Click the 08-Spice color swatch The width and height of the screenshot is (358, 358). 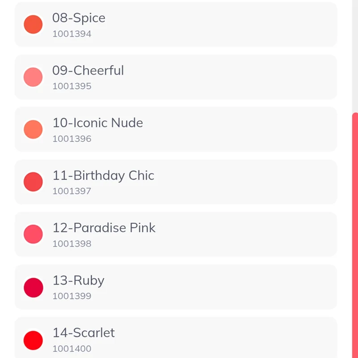point(33,25)
